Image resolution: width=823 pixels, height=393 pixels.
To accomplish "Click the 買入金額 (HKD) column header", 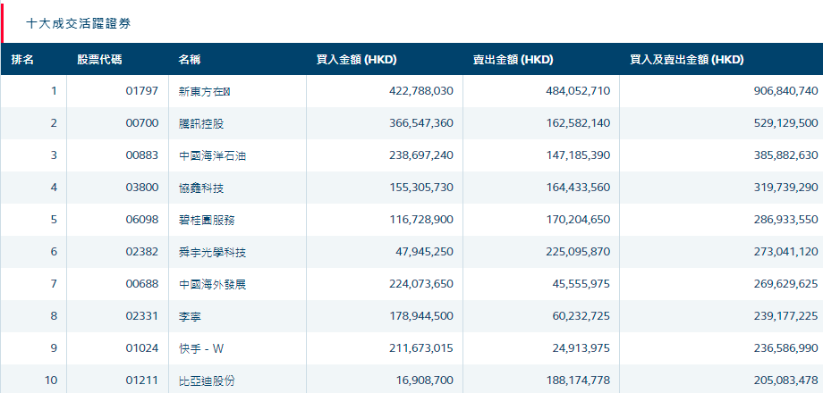I will click(x=356, y=60).
